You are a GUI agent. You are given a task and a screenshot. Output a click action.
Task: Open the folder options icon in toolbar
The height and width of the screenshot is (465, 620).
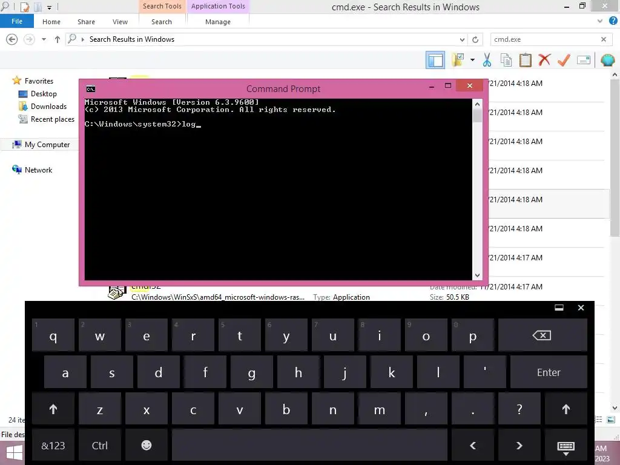coord(458,60)
